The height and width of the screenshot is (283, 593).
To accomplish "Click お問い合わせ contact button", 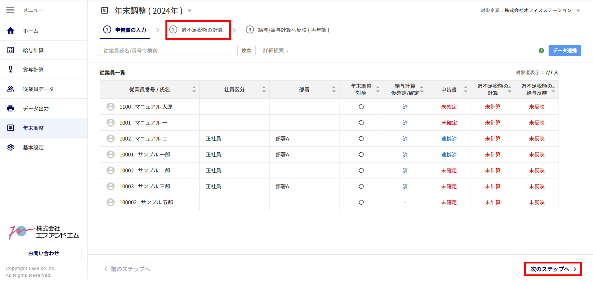I will click(44, 253).
